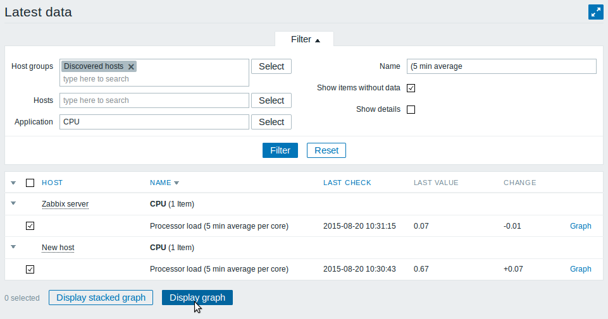Reset the filter settings
The image size is (608, 319).
[326, 150]
